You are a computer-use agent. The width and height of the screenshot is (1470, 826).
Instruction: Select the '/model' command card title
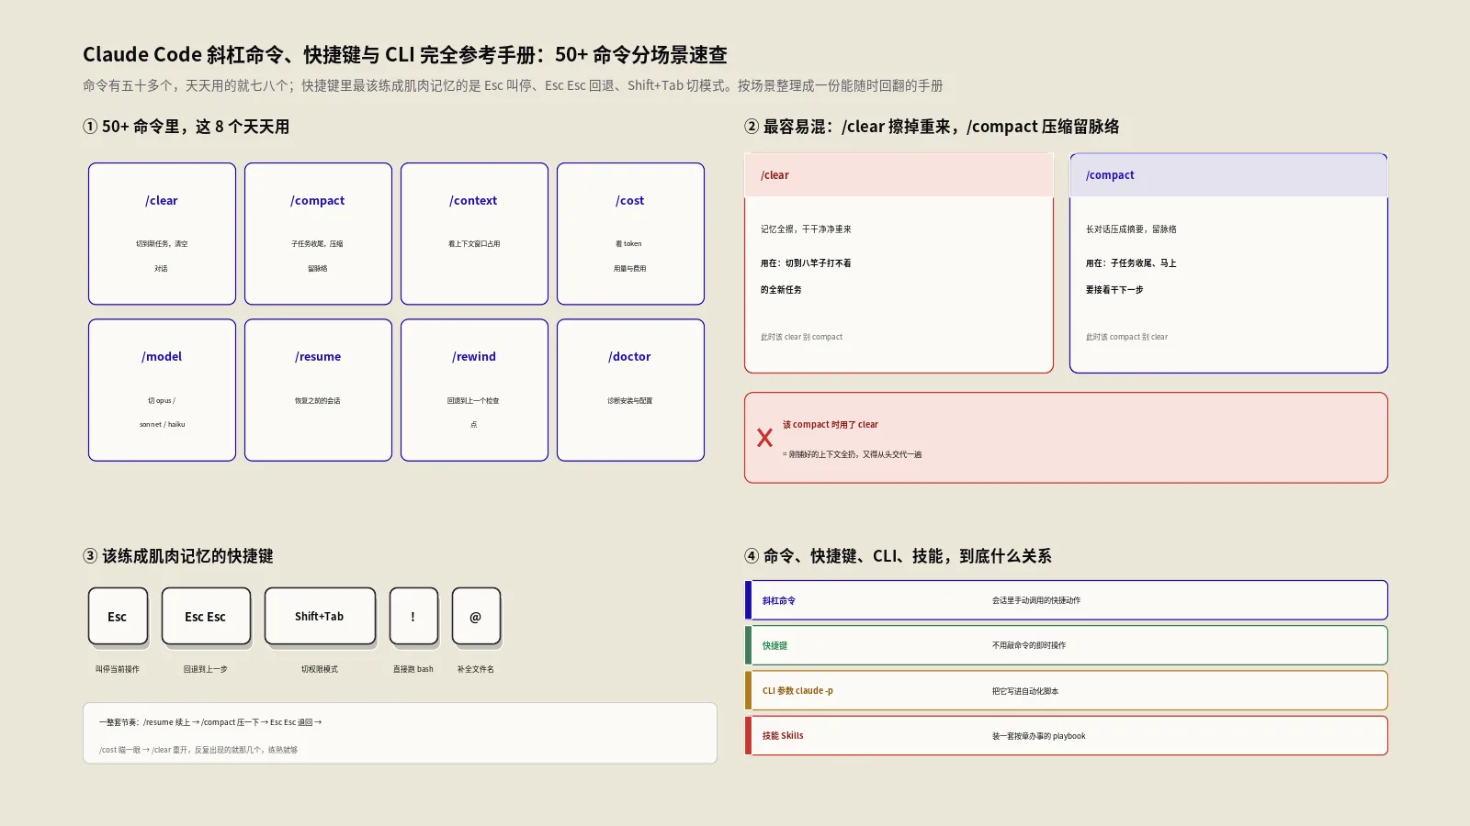(x=162, y=356)
